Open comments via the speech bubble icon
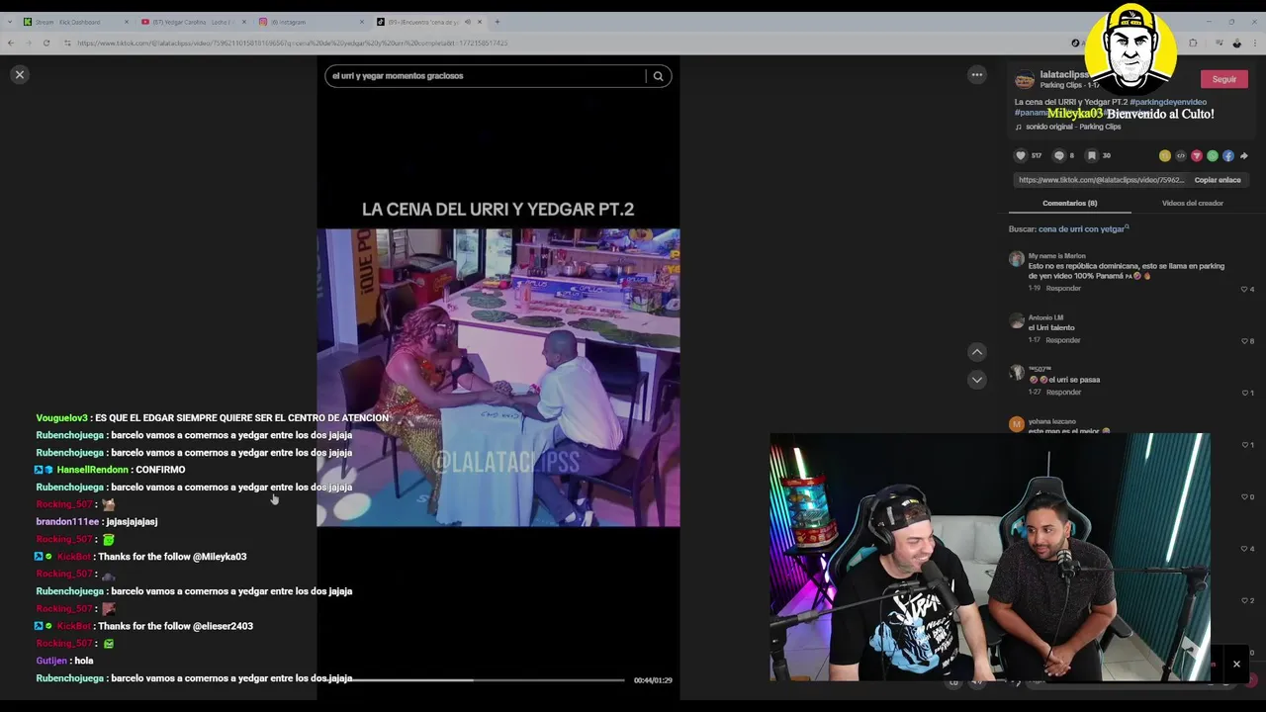This screenshot has width=1266, height=712. (1059, 155)
